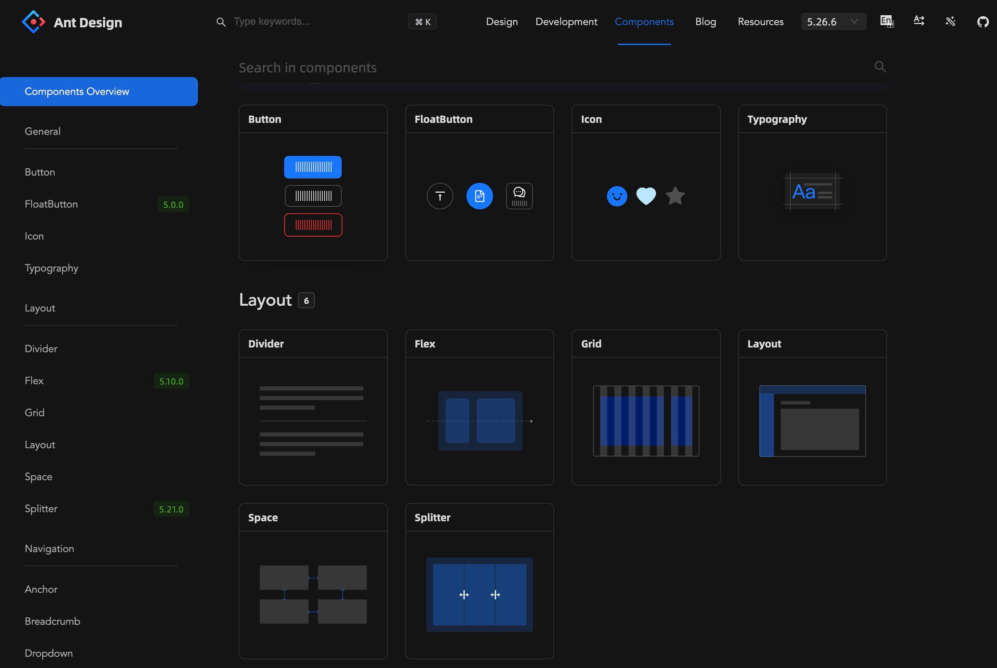
Task: Select Components Overview in sidebar
Action: [x=99, y=92]
